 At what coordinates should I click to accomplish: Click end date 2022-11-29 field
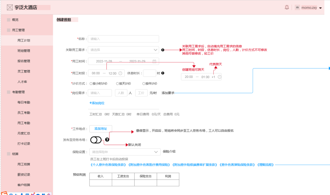click(137, 61)
